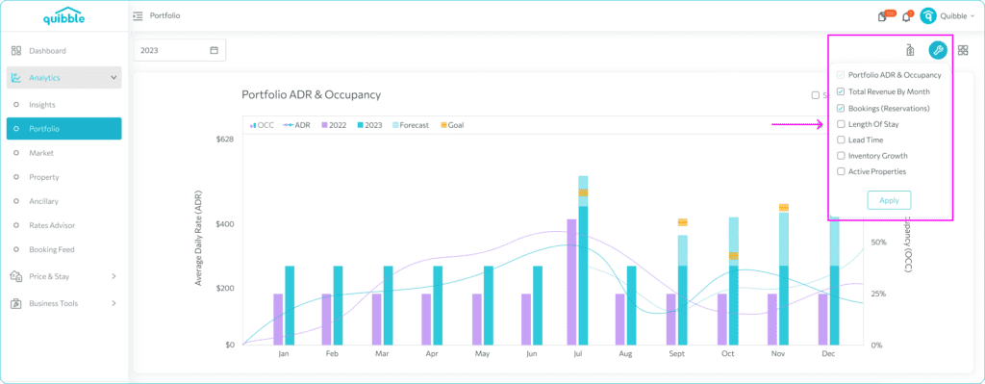Image resolution: width=985 pixels, height=384 pixels.
Task: Toggle the wrench settings icon
Action: coord(938,50)
